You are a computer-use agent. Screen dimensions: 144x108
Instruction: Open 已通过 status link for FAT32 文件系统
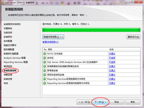coord(112,54)
